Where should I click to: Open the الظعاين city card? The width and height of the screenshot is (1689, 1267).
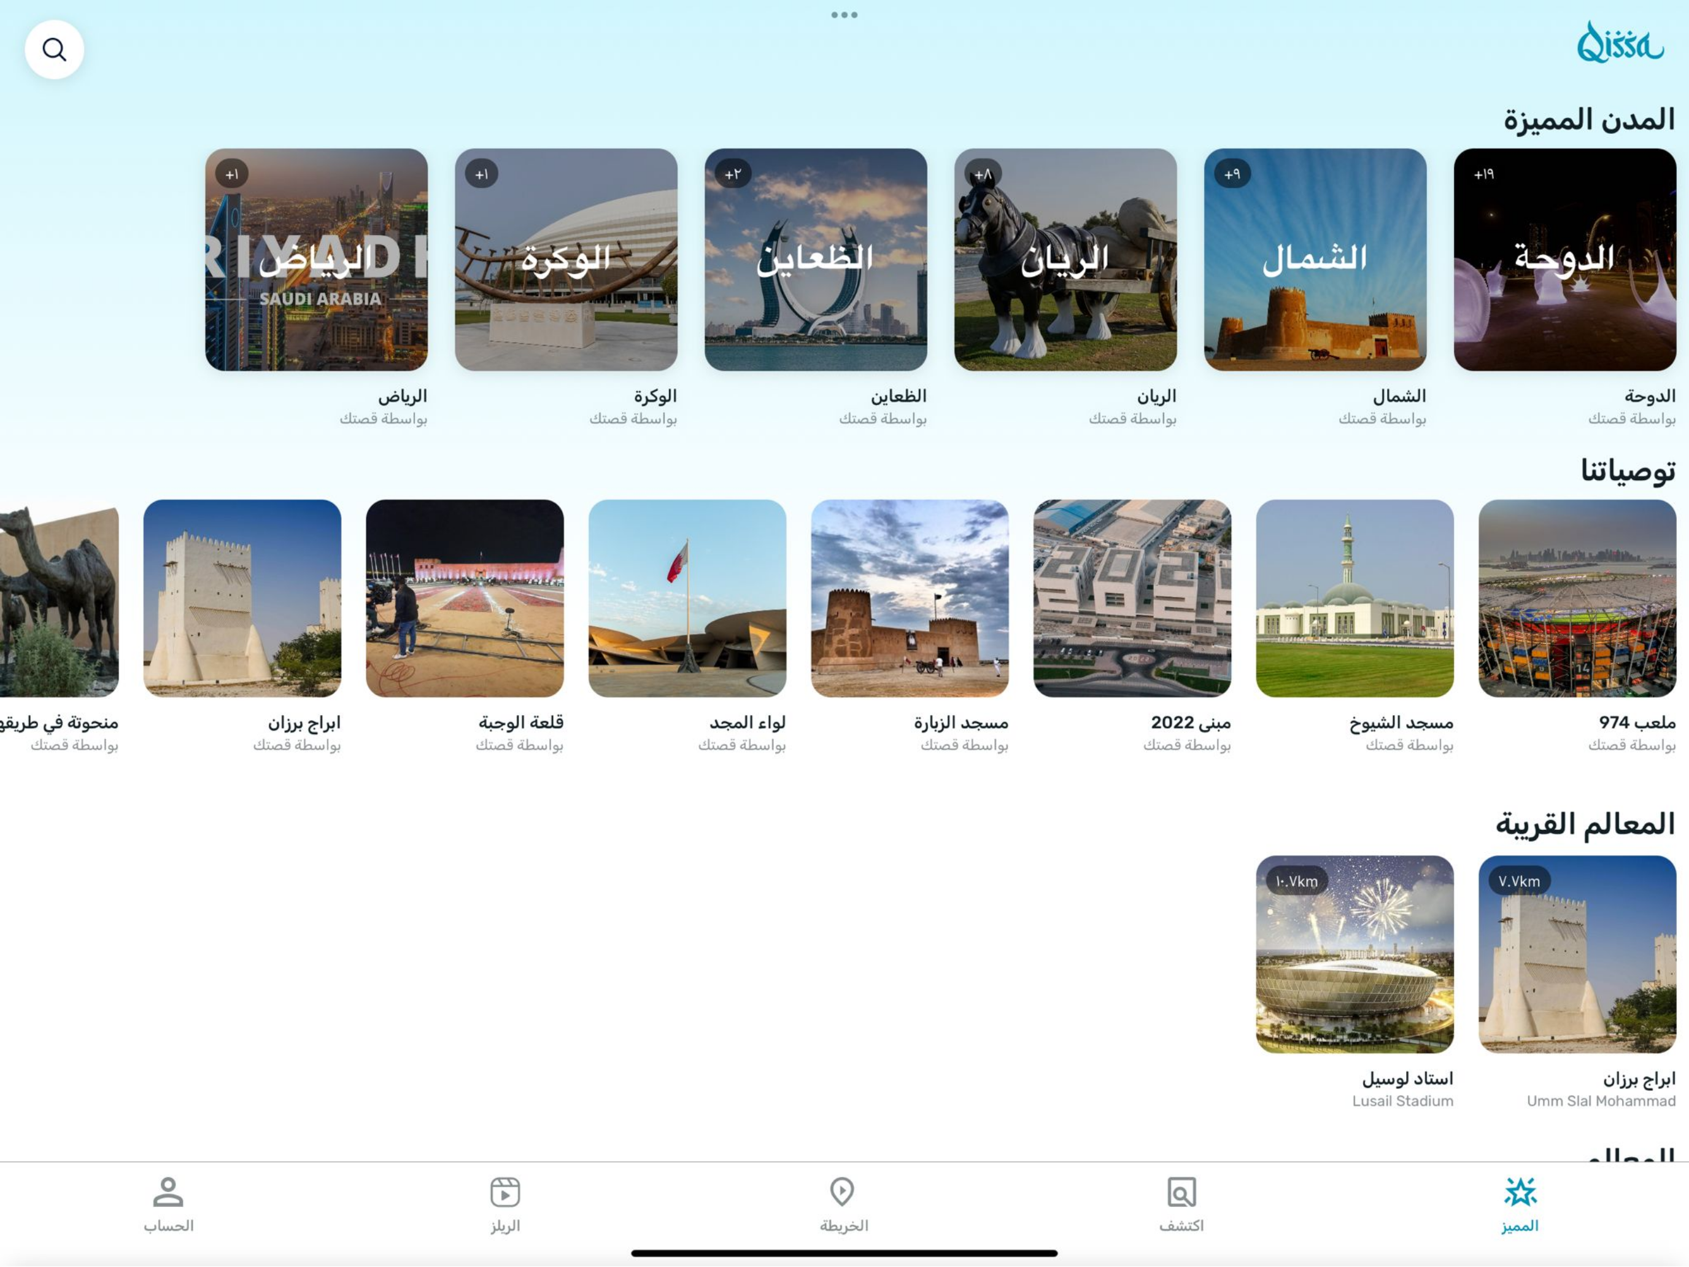click(x=816, y=260)
